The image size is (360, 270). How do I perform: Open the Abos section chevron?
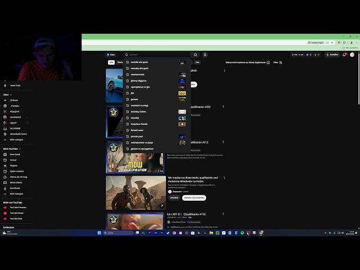coord(11,94)
